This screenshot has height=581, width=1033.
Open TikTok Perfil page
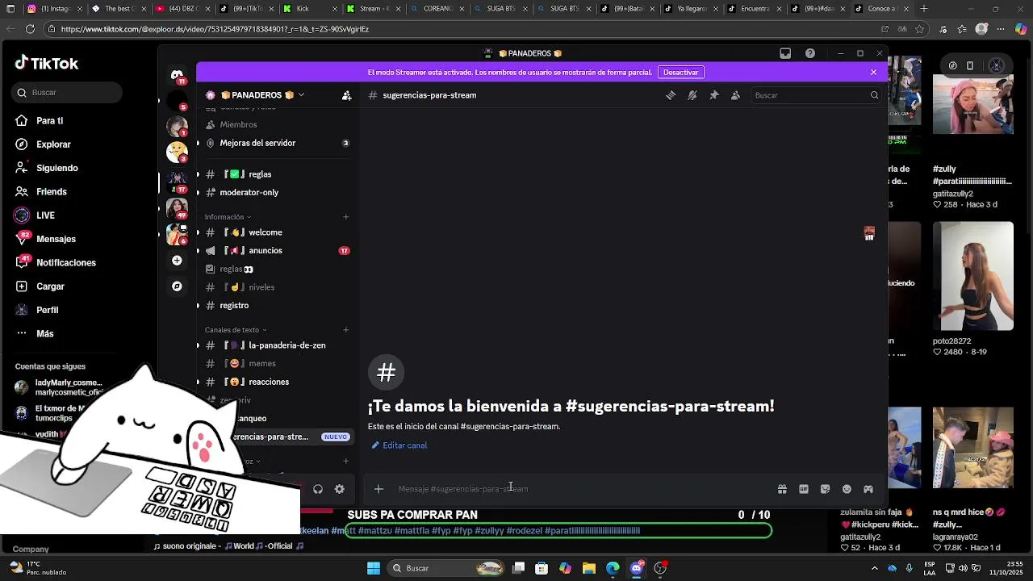(x=36, y=310)
